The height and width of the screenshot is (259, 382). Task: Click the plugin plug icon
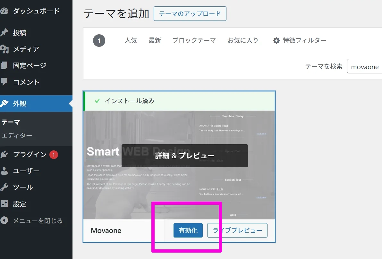(x=4, y=155)
